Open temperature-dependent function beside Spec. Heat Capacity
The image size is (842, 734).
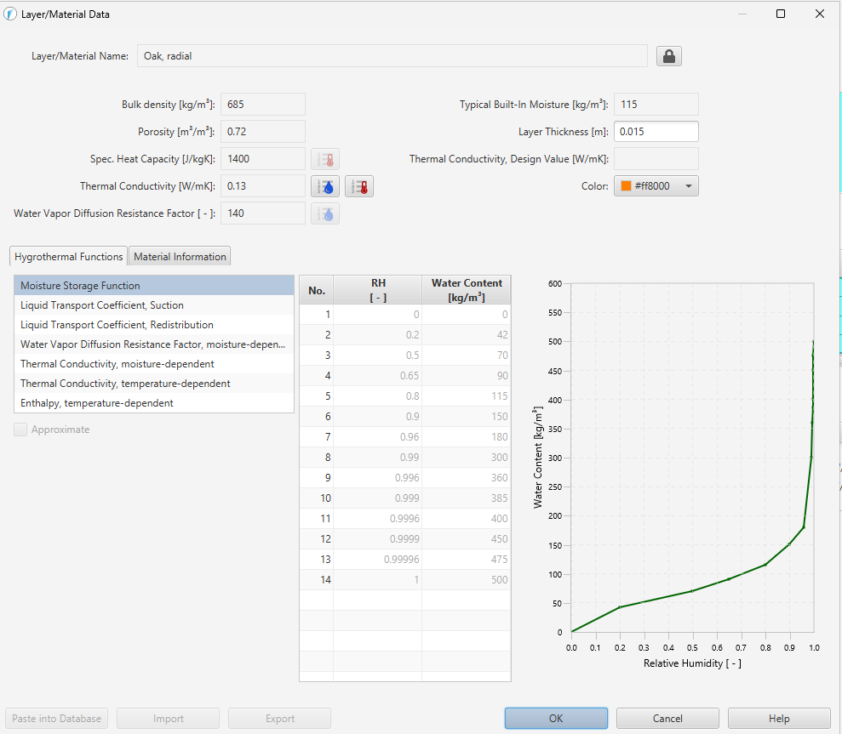pyautogui.click(x=325, y=159)
